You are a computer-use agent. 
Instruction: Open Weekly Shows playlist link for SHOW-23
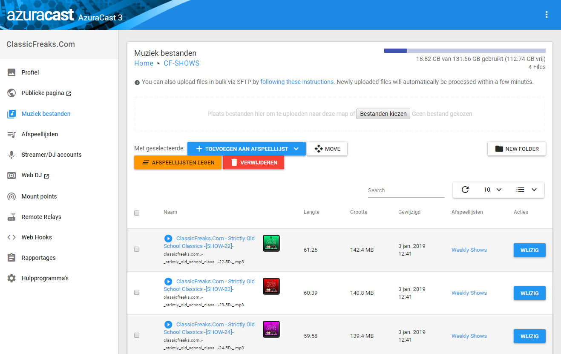coord(469,293)
